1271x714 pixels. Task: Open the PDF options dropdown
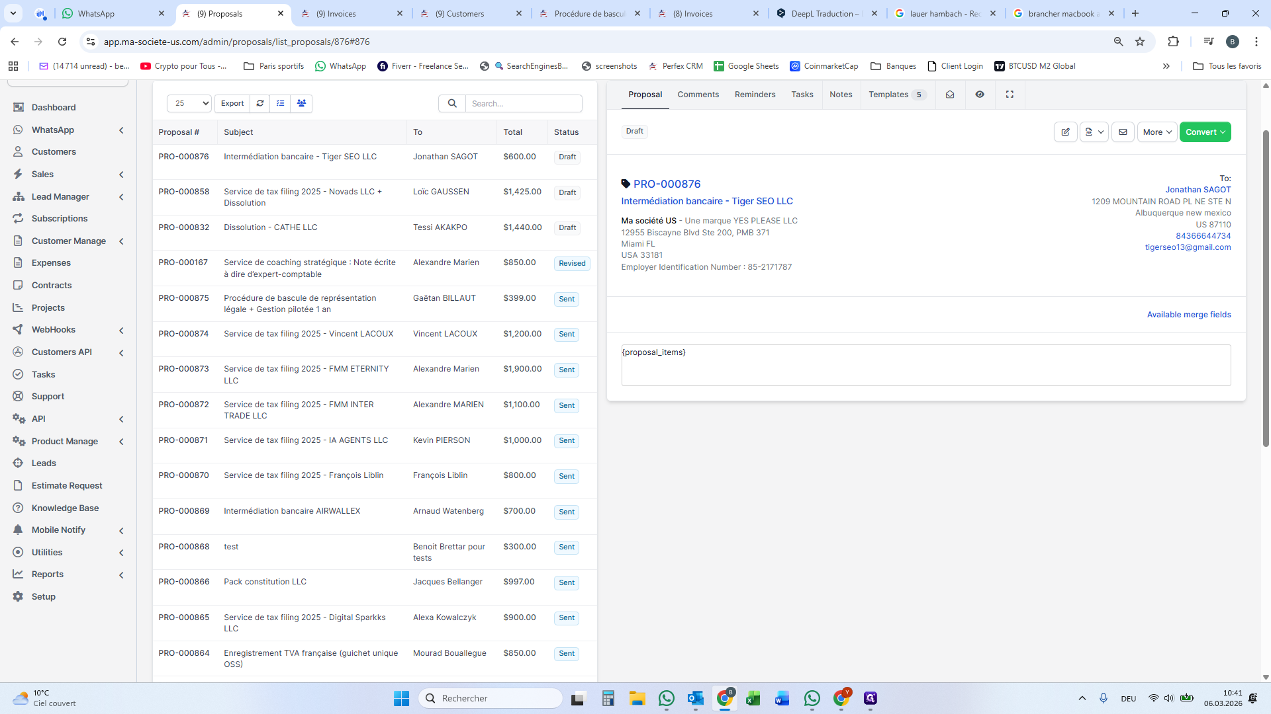coord(1094,132)
